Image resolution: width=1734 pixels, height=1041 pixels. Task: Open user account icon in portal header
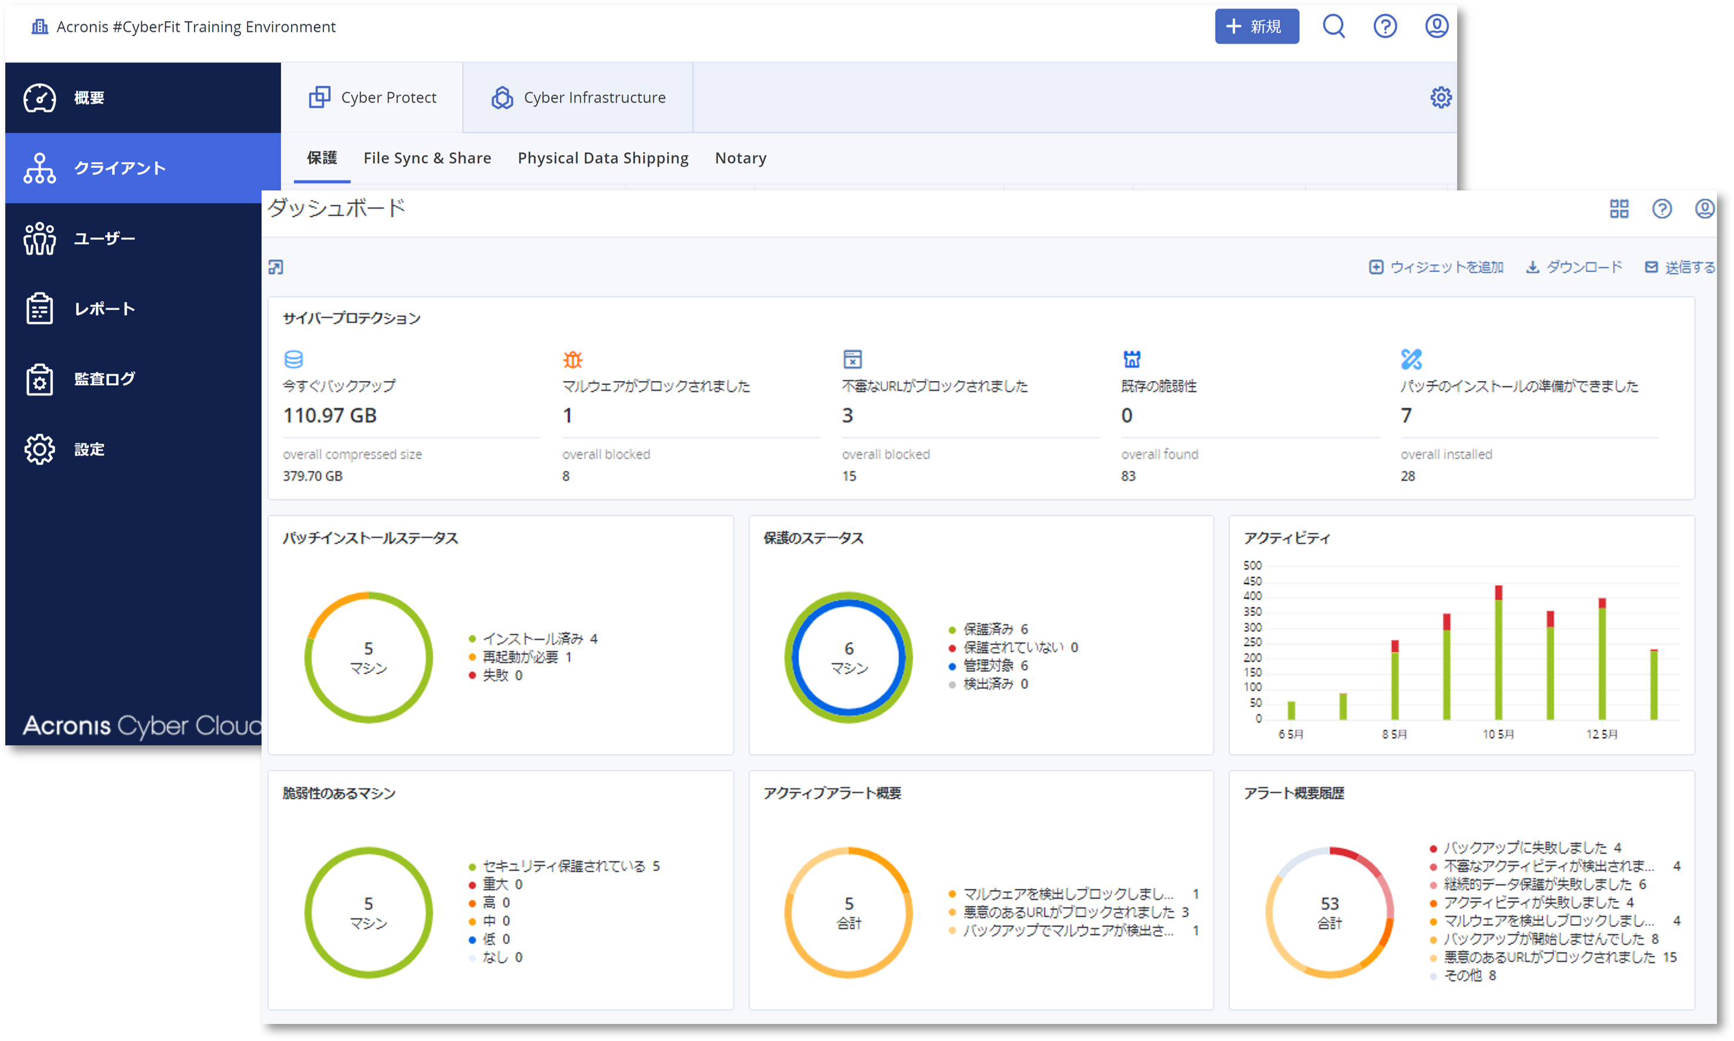tap(1436, 26)
